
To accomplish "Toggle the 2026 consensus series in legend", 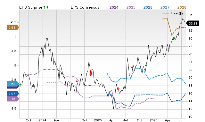I will (x=144, y=7).
